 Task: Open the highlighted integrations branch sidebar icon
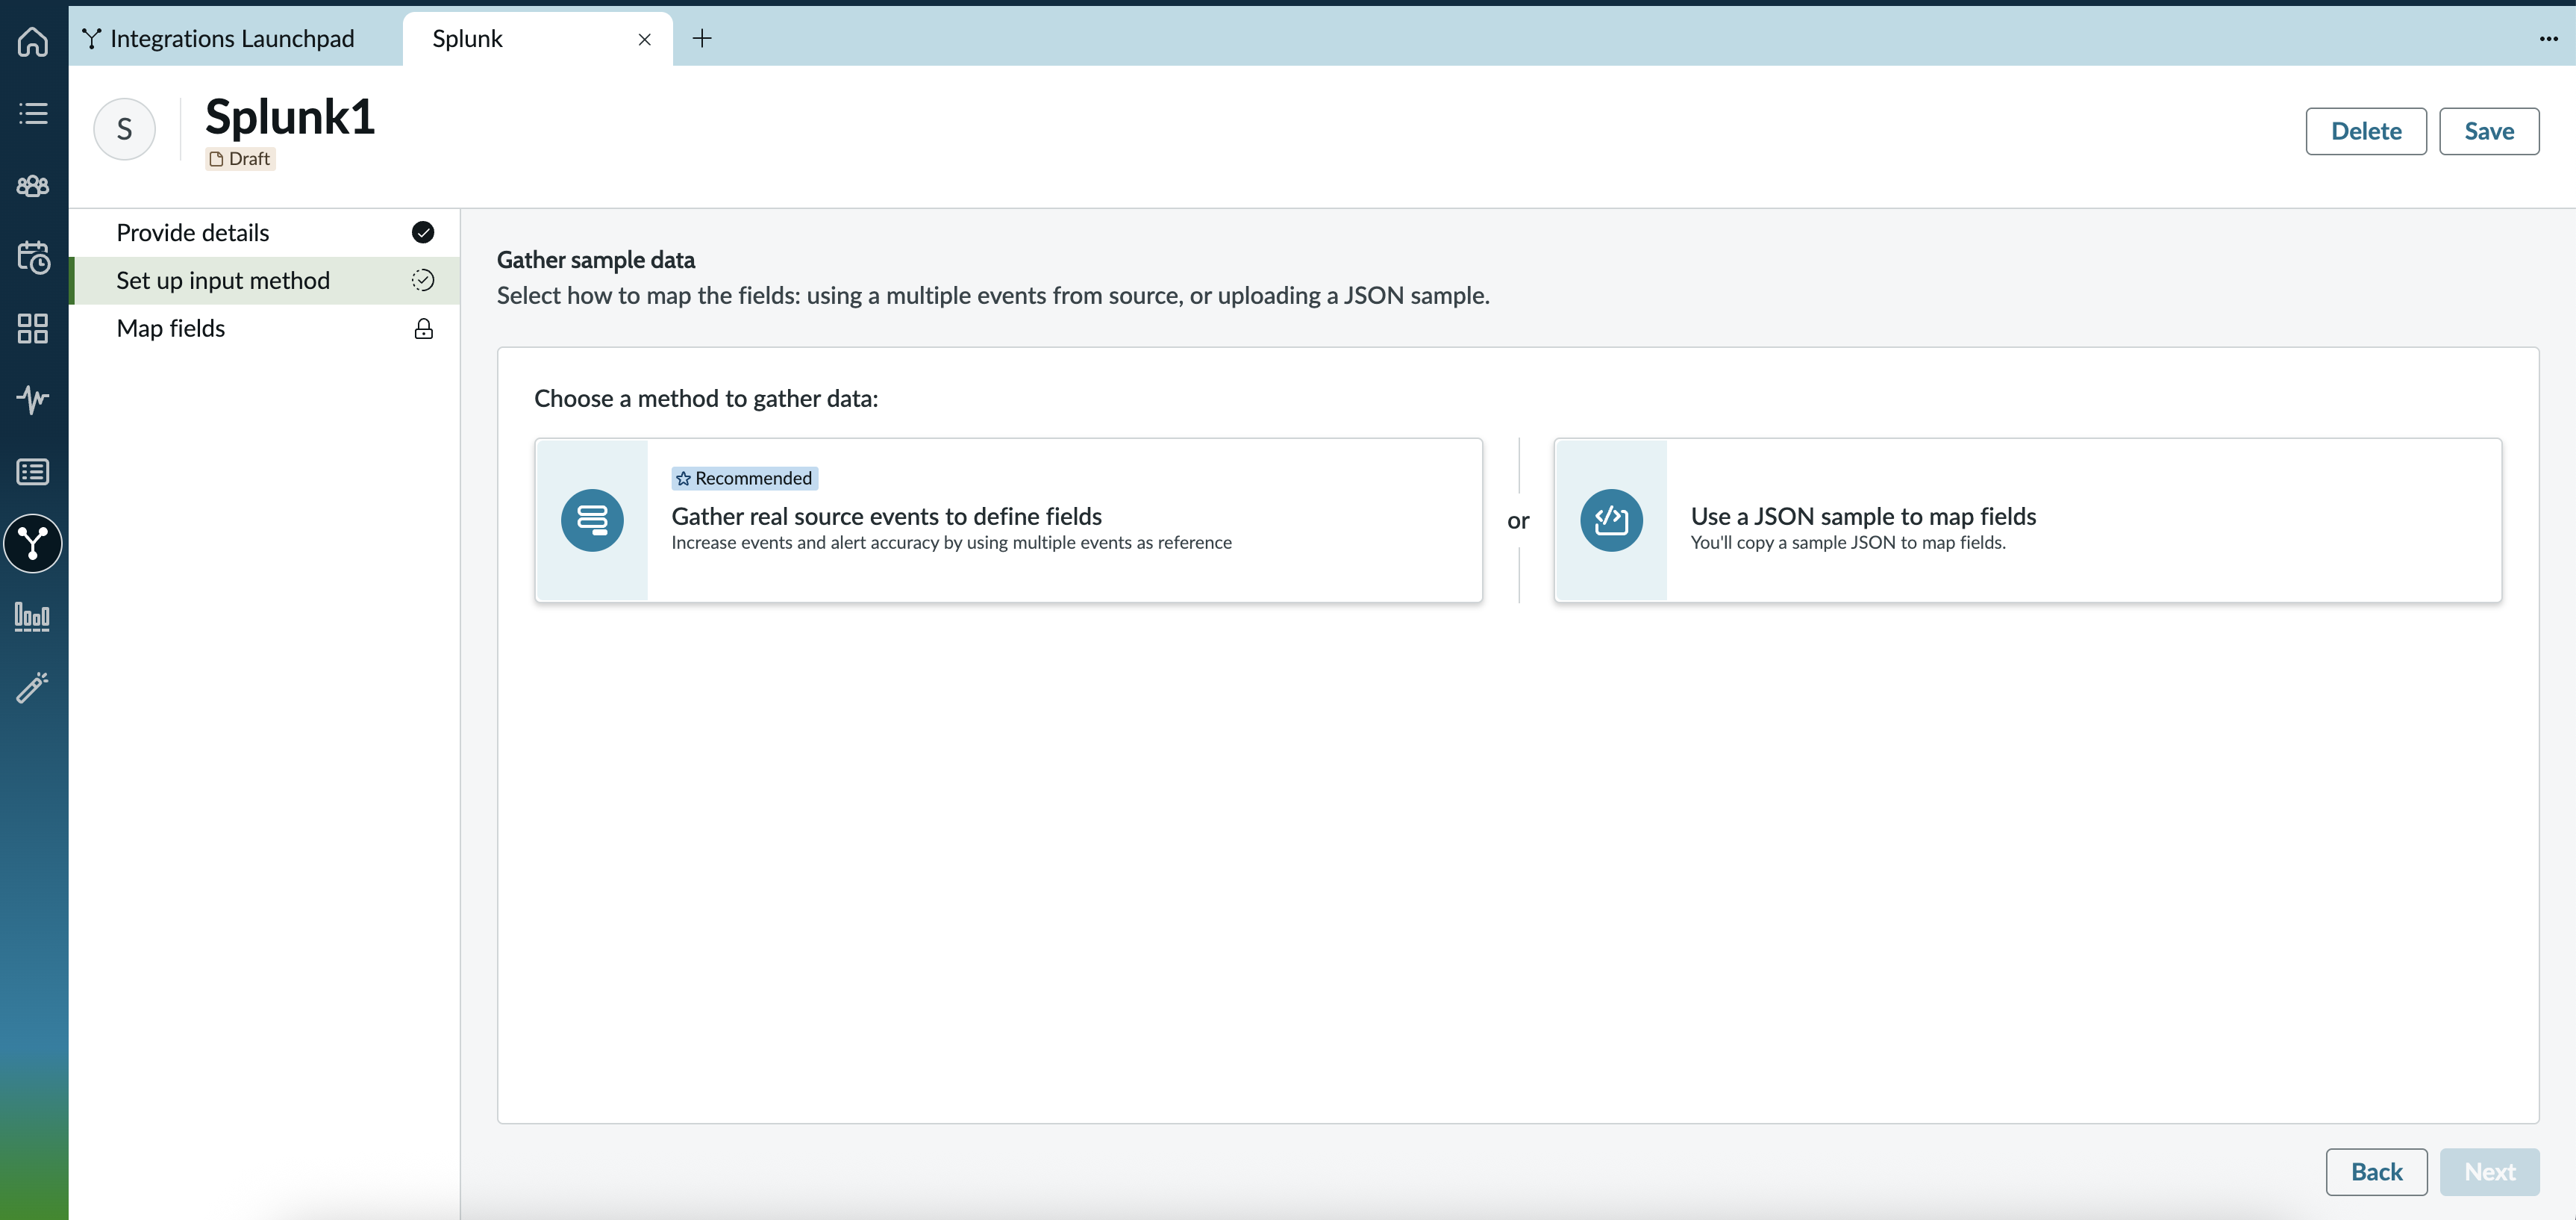coord(33,544)
